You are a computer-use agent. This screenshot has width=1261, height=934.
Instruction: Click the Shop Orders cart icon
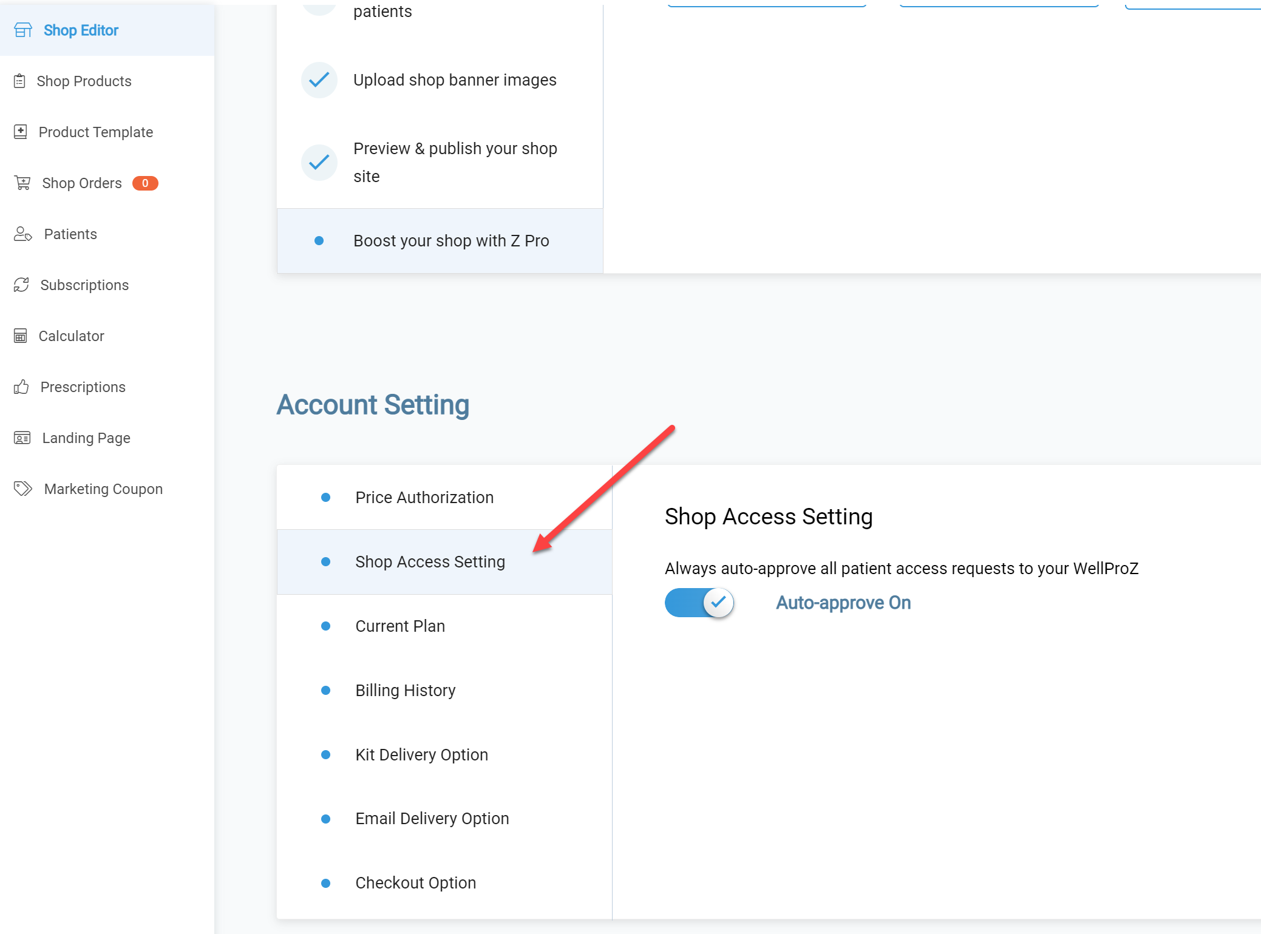click(22, 183)
